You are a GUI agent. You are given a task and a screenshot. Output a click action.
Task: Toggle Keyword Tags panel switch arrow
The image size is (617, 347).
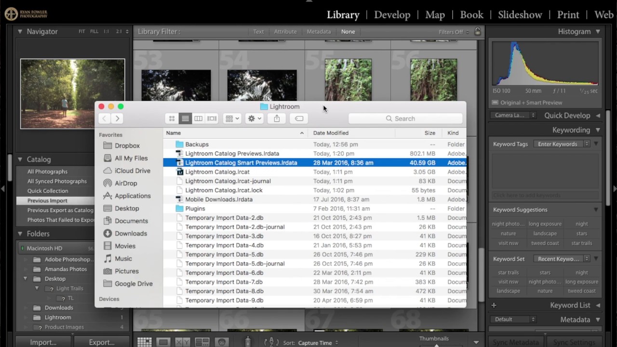tap(596, 144)
